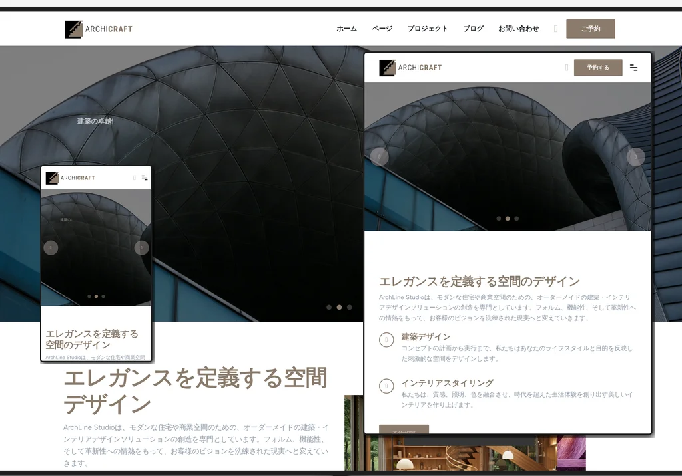The width and height of the screenshot is (682, 476).
Task: Click the お問い合わせ nav item
Action: point(519,29)
